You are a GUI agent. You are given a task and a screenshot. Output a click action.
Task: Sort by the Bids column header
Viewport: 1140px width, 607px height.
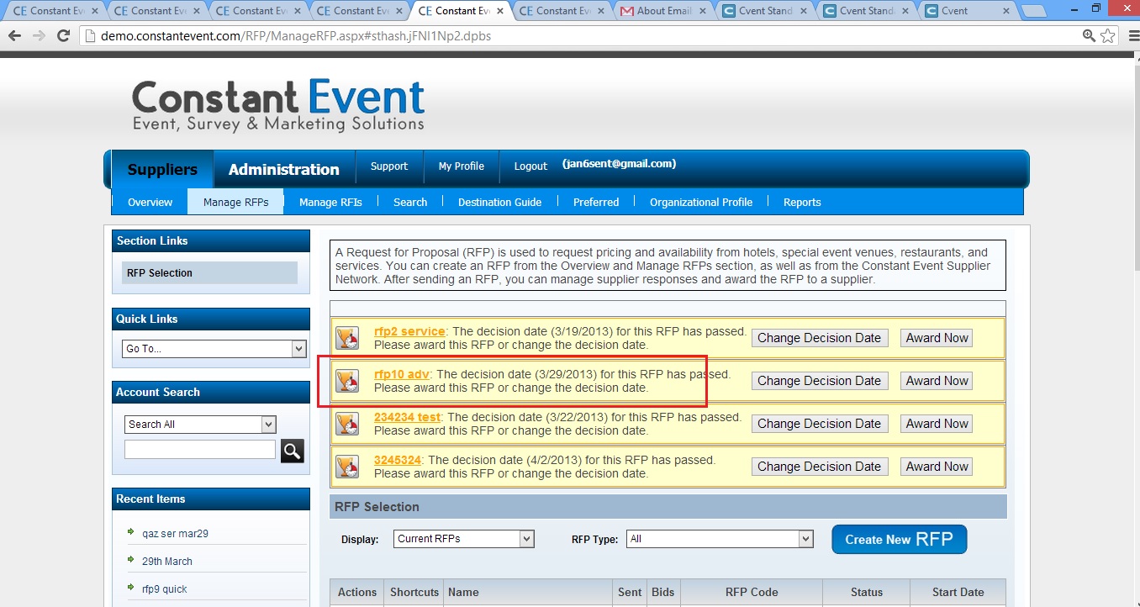pyautogui.click(x=663, y=593)
